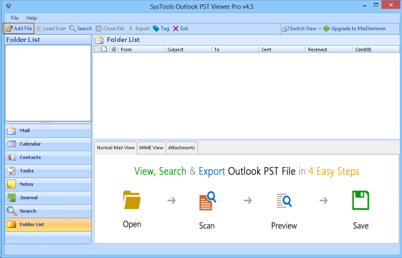Open the Search tool in toolbar
The image size is (402, 258).
[x=81, y=29]
